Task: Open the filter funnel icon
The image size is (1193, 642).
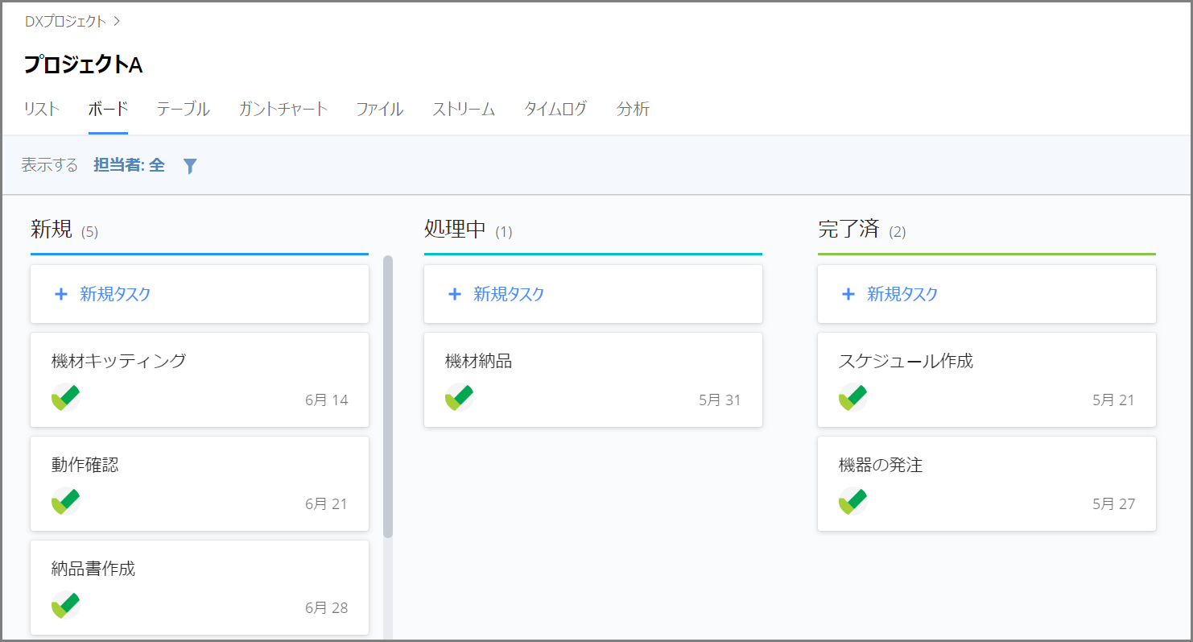Action: [x=190, y=166]
